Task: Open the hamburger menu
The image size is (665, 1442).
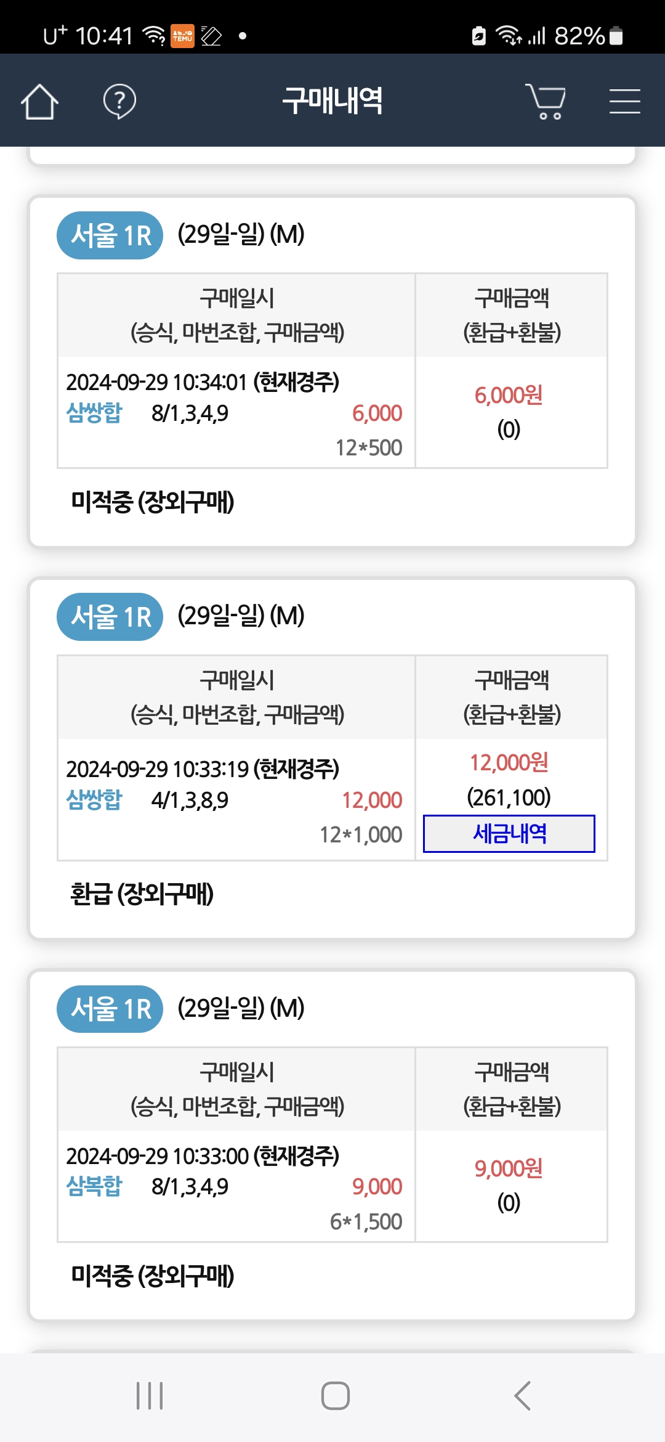Action: pos(624,101)
